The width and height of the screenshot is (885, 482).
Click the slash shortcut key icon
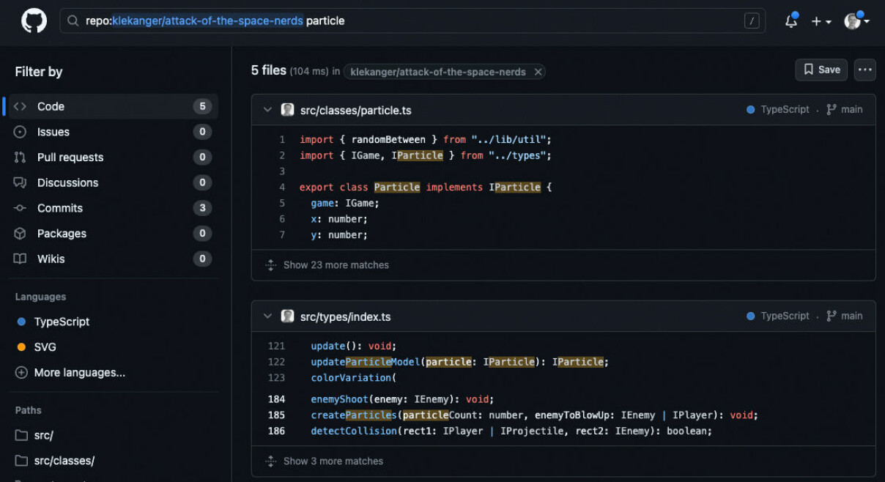pos(752,21)
